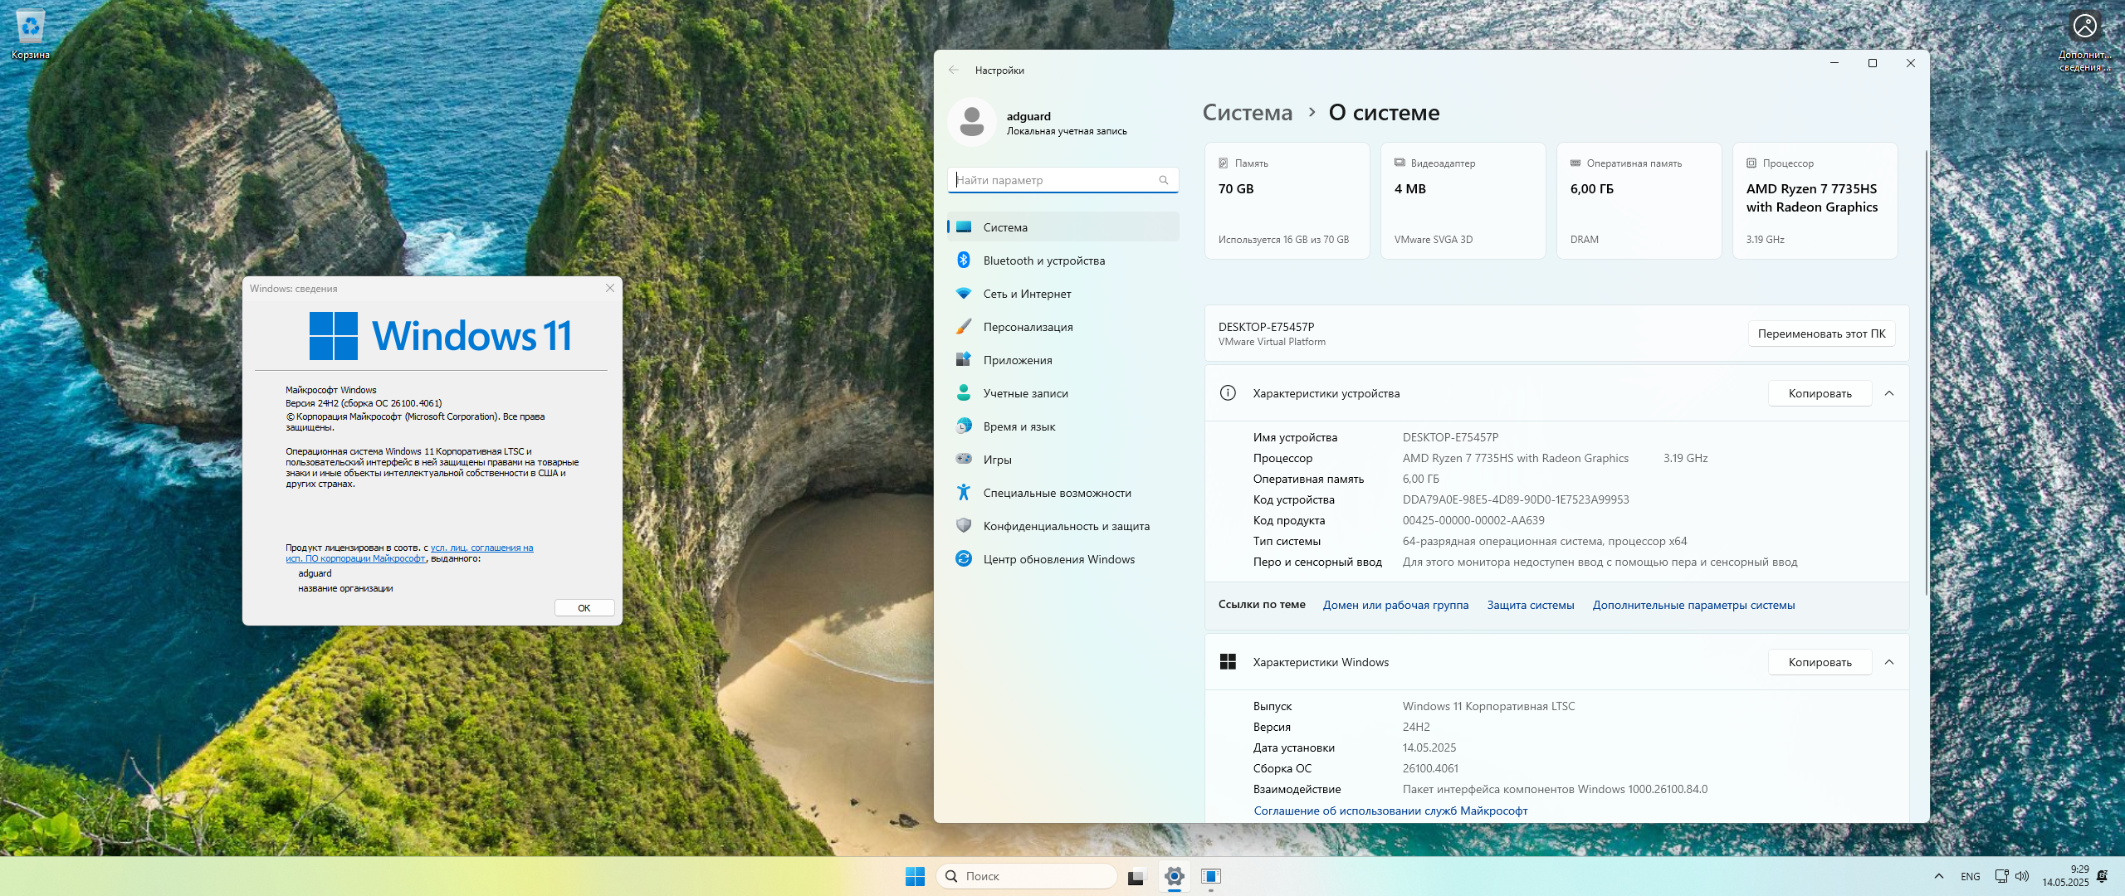Viewport: 2125px width, 896px height.
Task: Open Персонализация settings
Action: click(1062, 327)
